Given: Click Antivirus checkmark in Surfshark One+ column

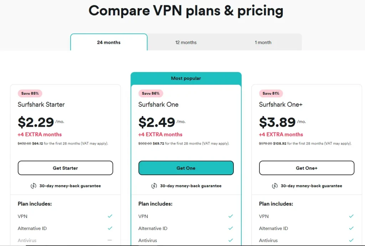Looking at the screenshot, I should [351, 240].
